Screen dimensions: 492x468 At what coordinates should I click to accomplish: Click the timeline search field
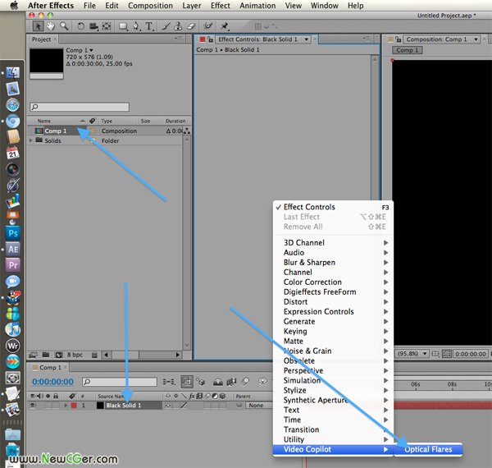[x=120, y=382]
